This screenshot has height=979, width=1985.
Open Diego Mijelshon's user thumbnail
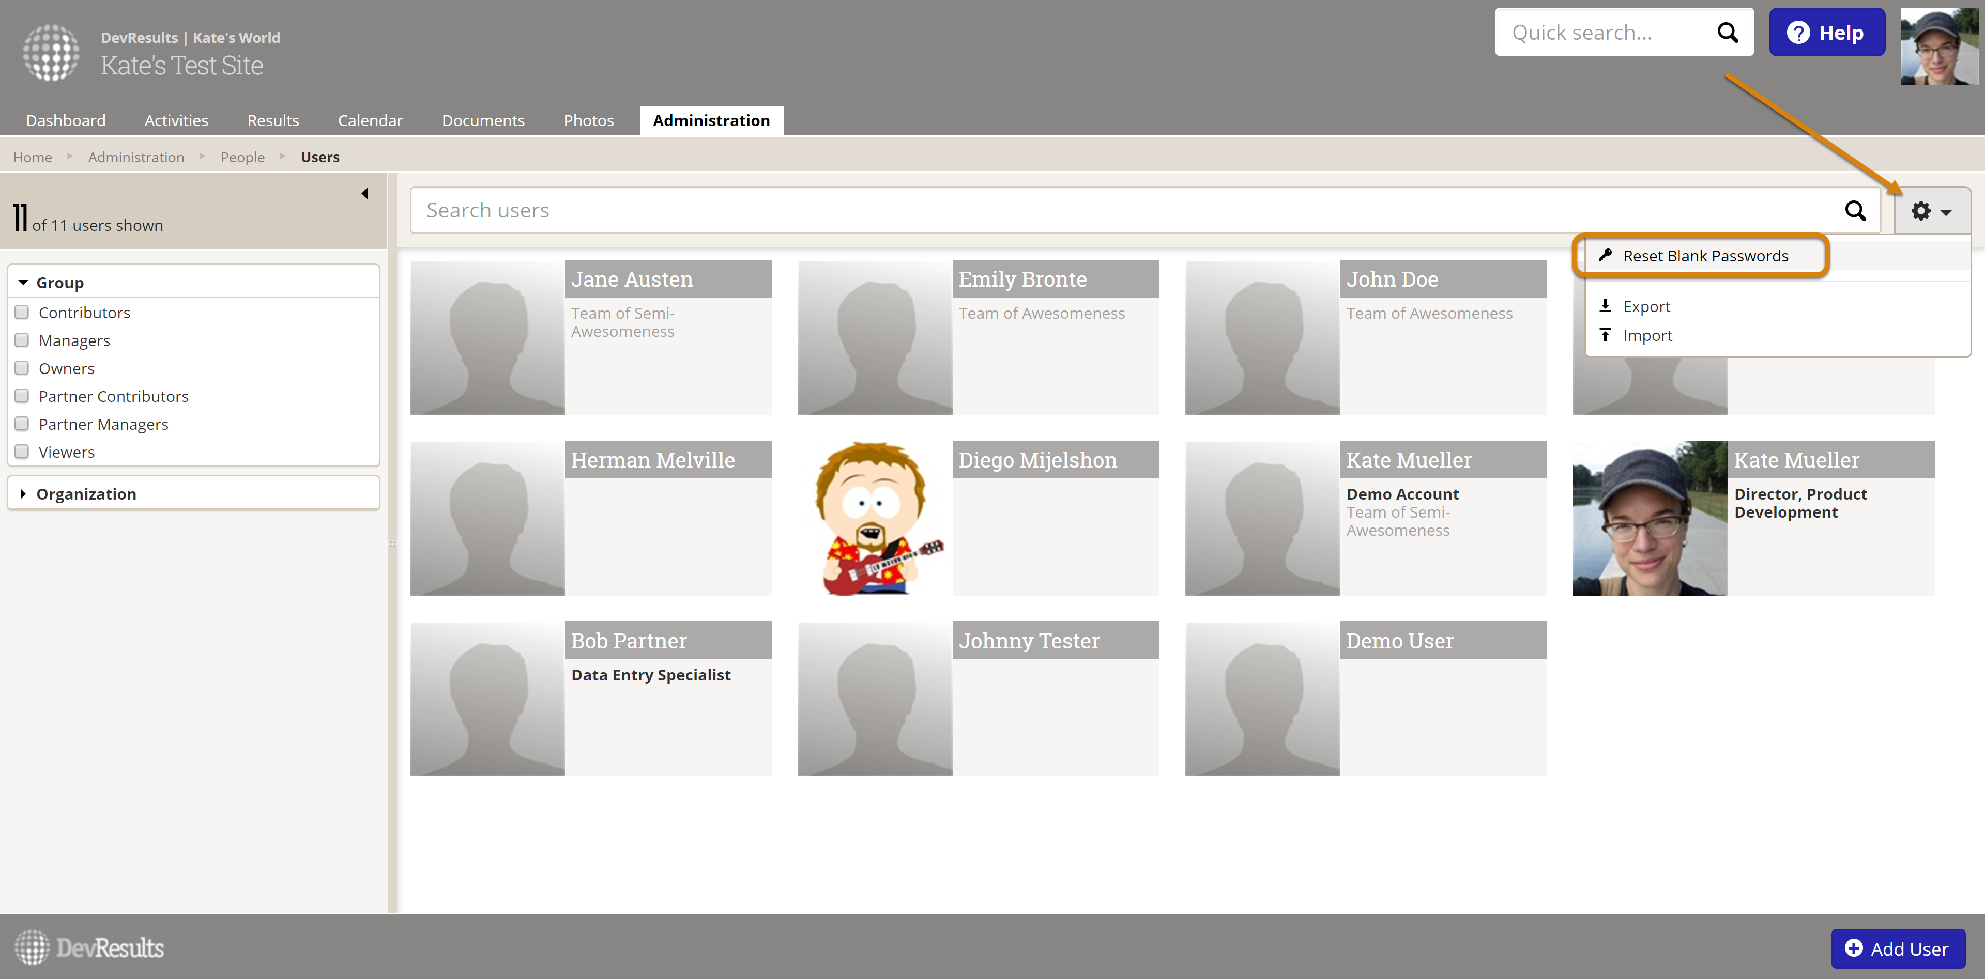tap(874, 518)
